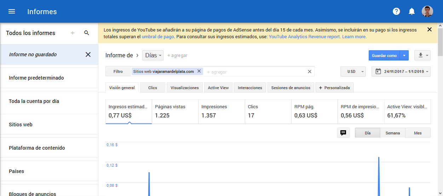The width and height of the screenshot is (443, 196).
Task: Show notifications bell
Action: (x=412, y=11)
